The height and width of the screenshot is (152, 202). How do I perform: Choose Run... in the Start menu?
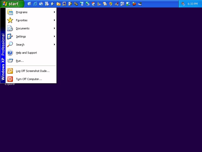point(31,61)
